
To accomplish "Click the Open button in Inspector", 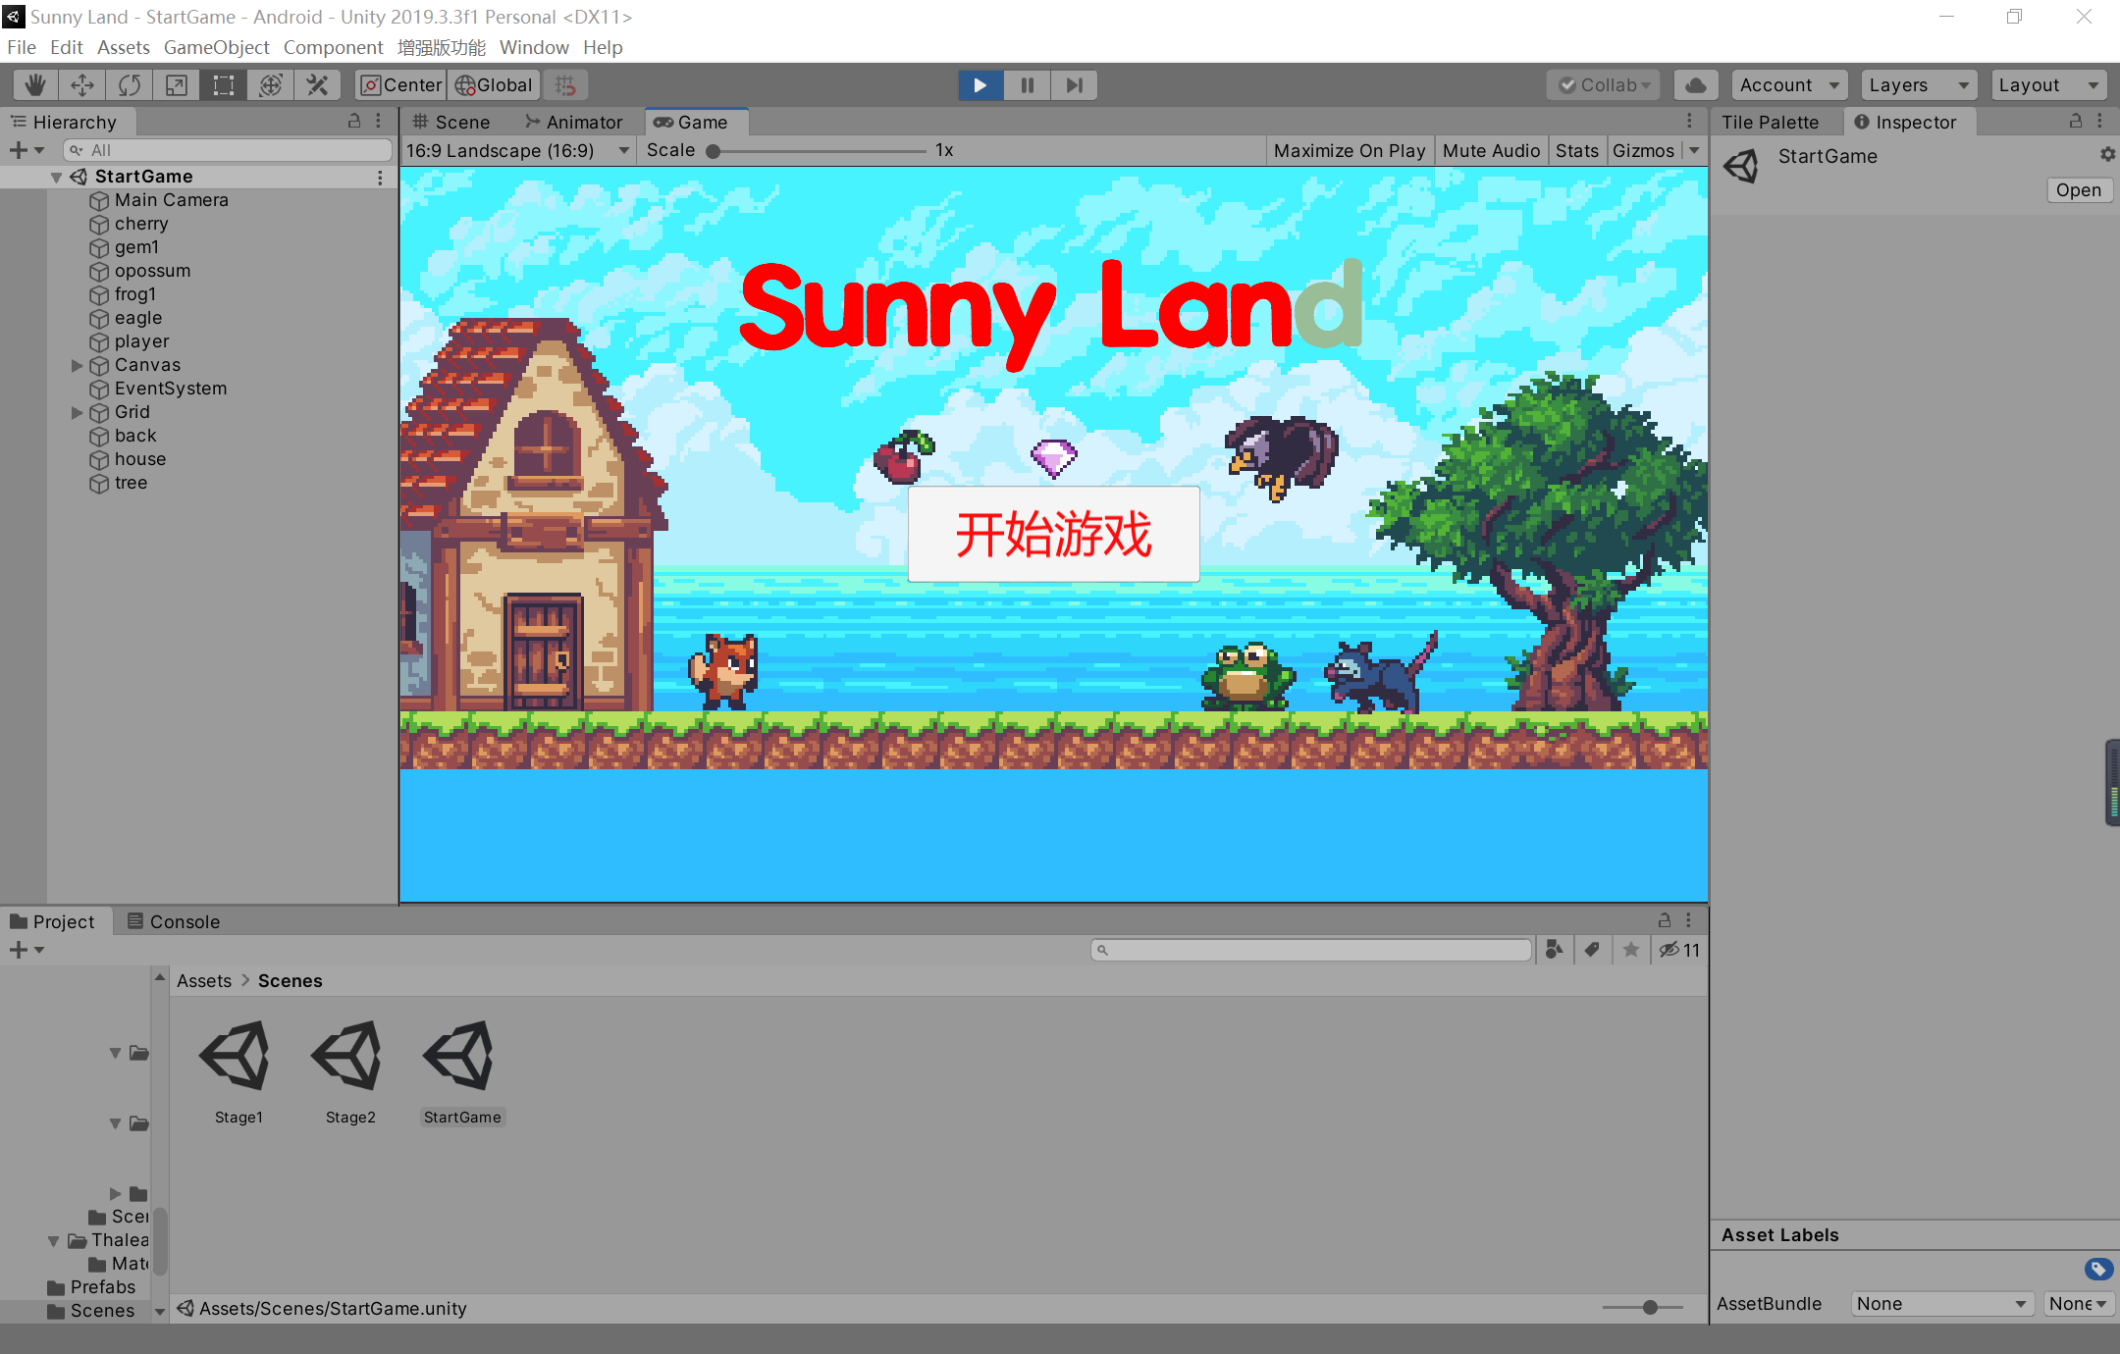I will (2079, 190).
